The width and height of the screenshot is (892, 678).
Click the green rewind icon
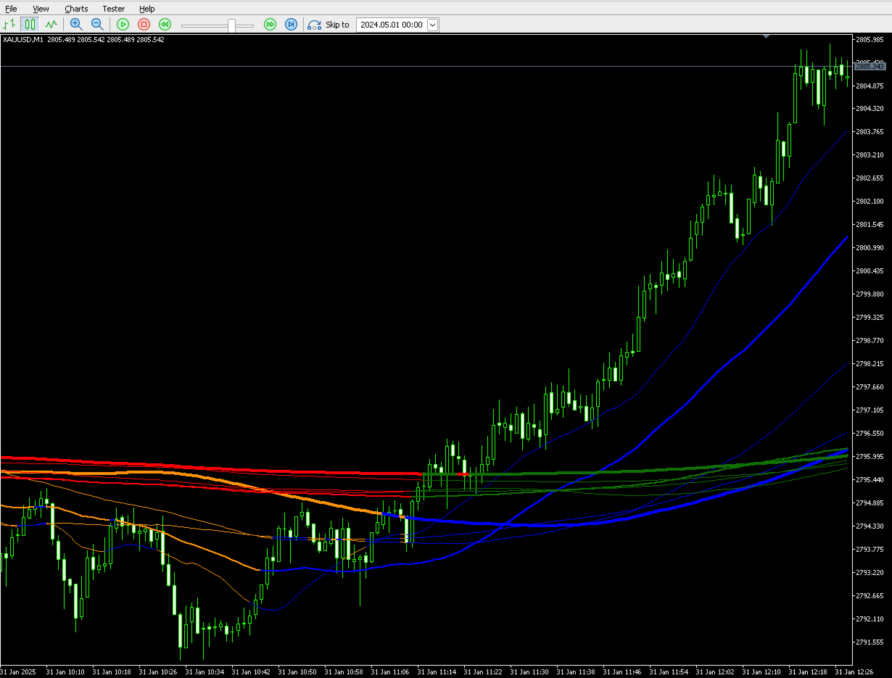click(x=165, y=25)
